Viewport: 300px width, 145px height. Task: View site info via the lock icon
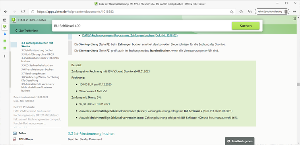point(33,11)
